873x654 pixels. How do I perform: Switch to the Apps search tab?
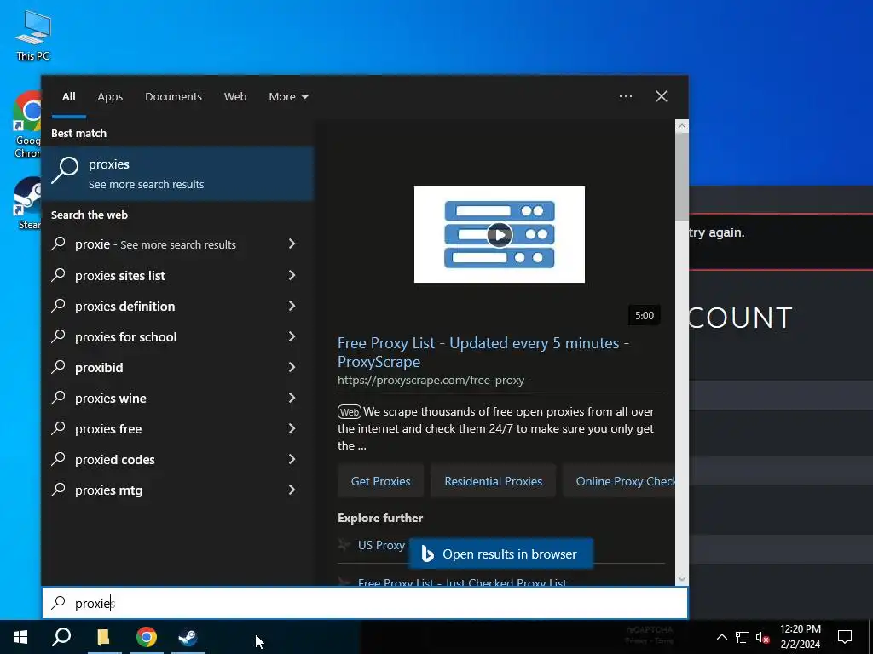click(x=110, y=97)
